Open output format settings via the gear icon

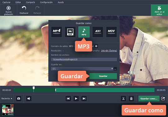(x=96, y=46)
